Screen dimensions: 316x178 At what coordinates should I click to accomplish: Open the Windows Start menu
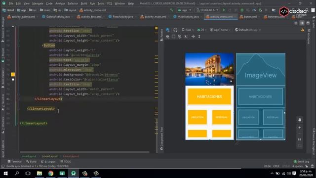pos(5,174)
